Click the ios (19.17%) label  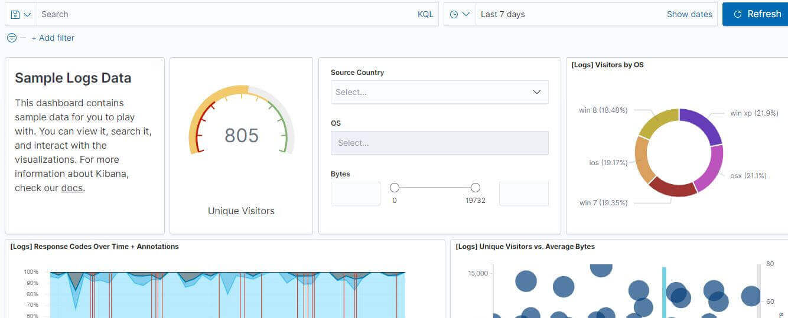[608, 162]
